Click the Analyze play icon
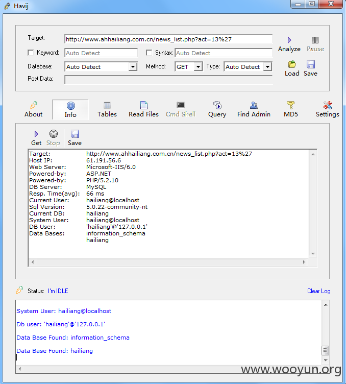This screenshot has height=384, width=346. coord(289,40)
